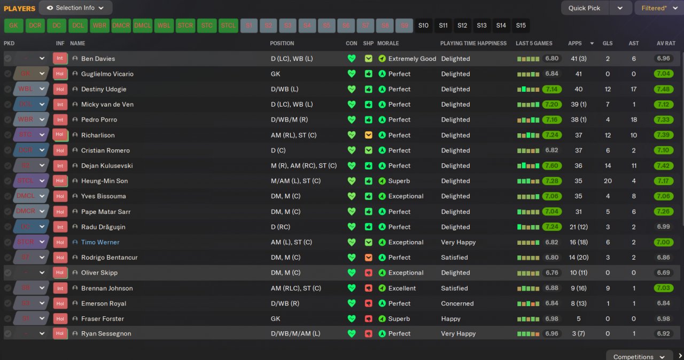Click the arrow right of the Competitions button
This screenshot has width=684, height=360.
coord(680,356)
